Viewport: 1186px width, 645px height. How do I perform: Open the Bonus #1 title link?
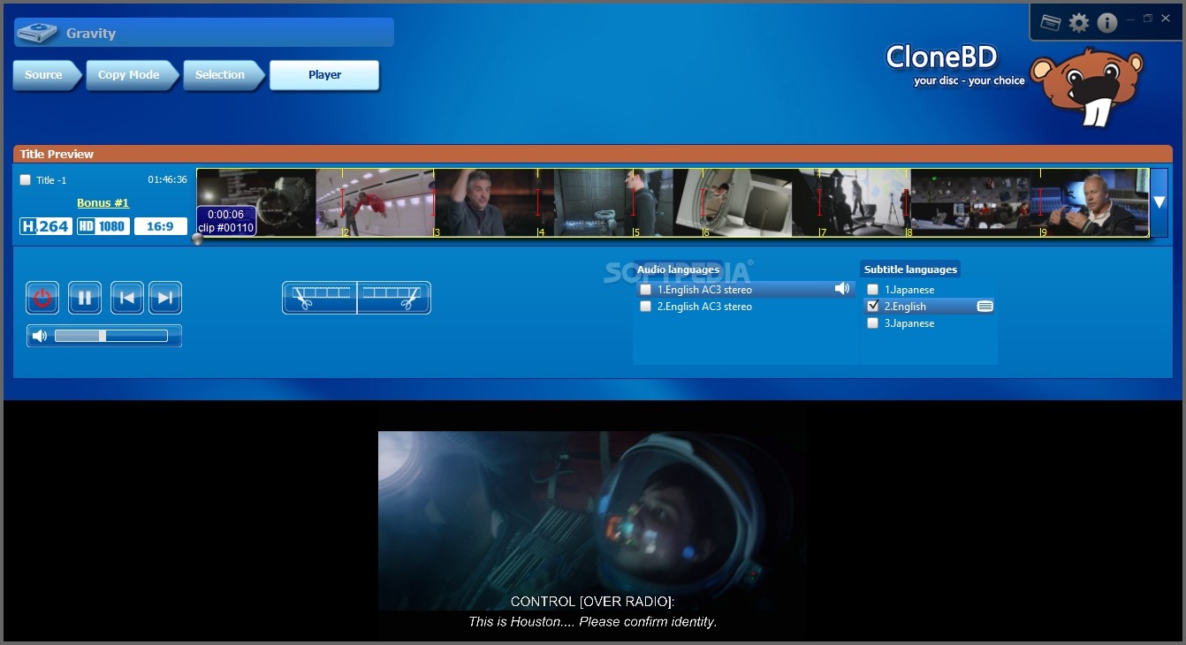[103, 202]
